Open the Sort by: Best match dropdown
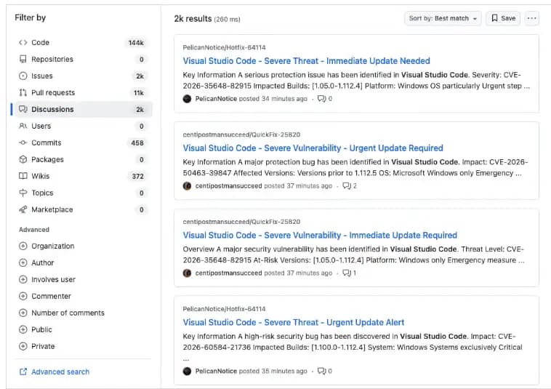551x389 pixels. (443, 18)
